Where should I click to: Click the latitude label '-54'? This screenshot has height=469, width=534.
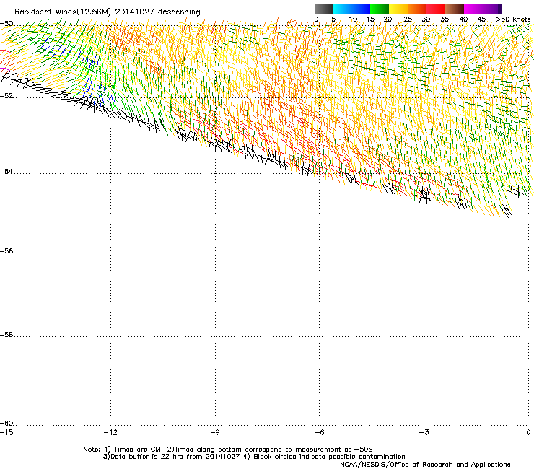[x=6, y=171]
